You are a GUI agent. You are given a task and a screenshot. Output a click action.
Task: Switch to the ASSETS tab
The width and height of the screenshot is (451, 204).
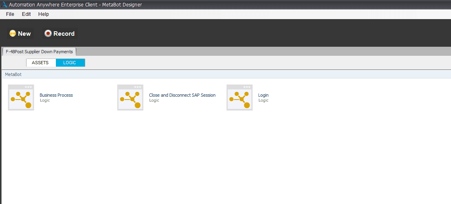click(x=40, y=63)
